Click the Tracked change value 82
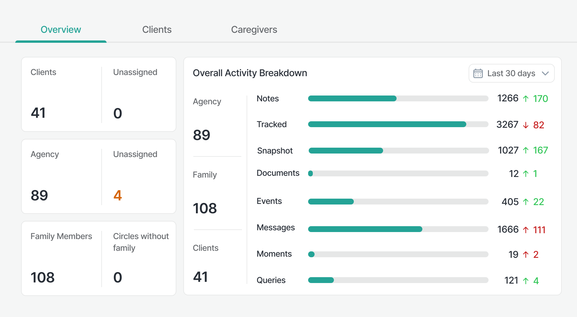The width and height of the screenshot is (577, 317). (539, 125)
